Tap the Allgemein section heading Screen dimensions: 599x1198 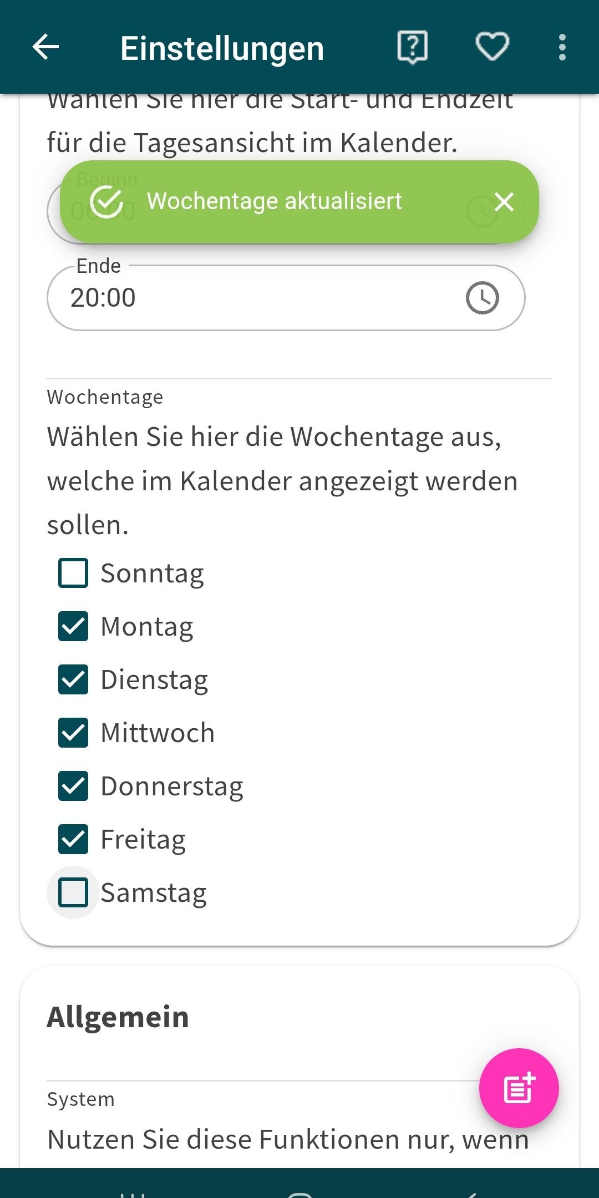point(118,1017)
